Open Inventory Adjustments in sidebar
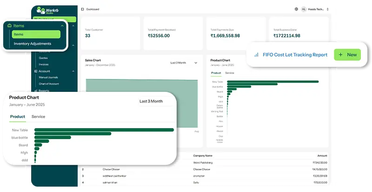Image resolution: width=372 pixels, height=192 pixels. tap(33, 44)
